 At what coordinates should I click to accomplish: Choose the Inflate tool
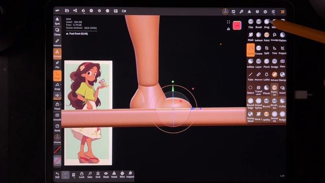[250, 63]
